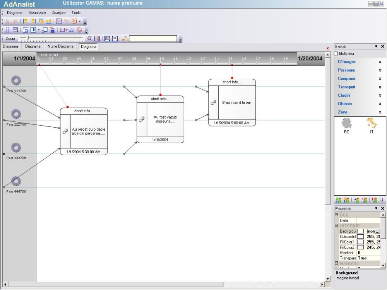This screenshot has height=290, width=387.
Task: Select the RO zone map icon
Action: [347, 124]
